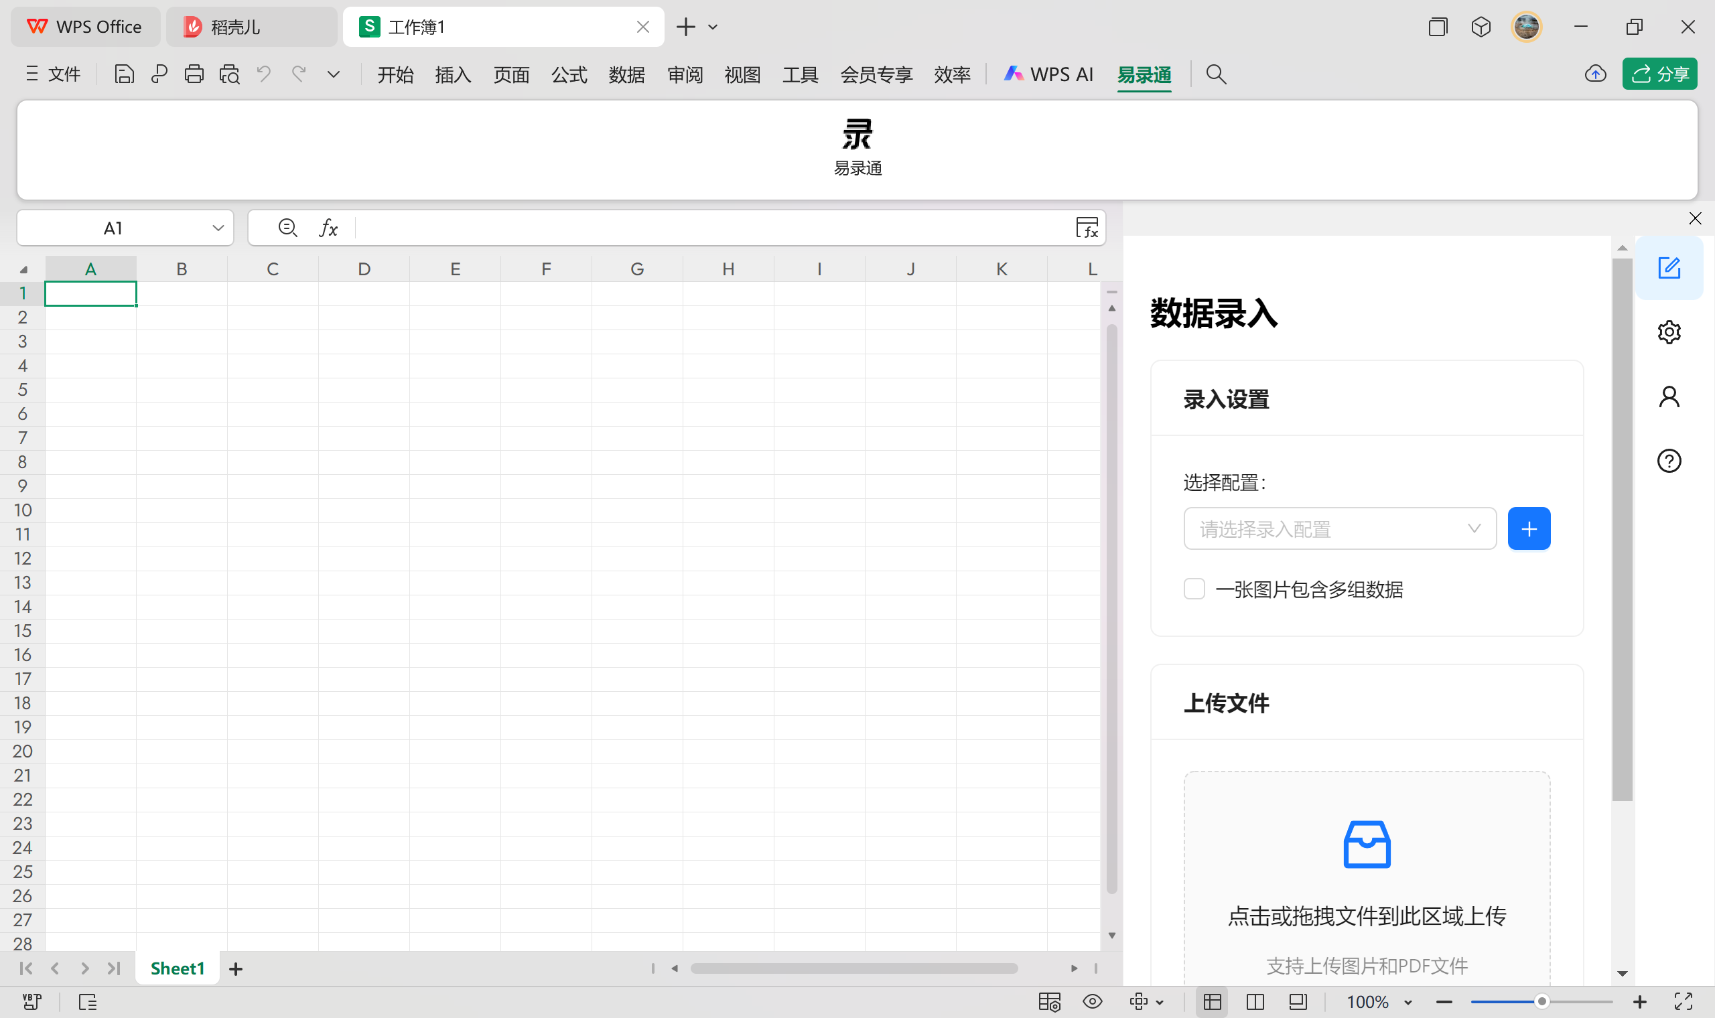This screenshot has width=1715, height=1018.
Task: Switch to the 稻壳儿 tab
Action: pyautogui.click(x=251, y=27)
